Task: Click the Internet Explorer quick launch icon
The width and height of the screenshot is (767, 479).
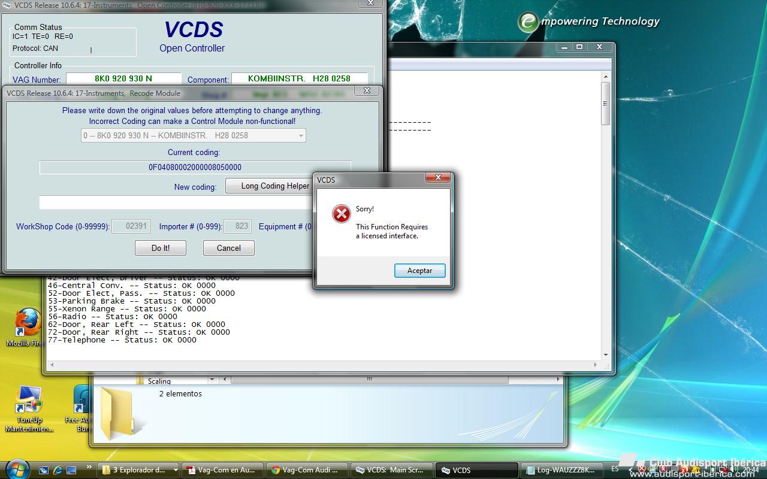Action: (58, 470)
